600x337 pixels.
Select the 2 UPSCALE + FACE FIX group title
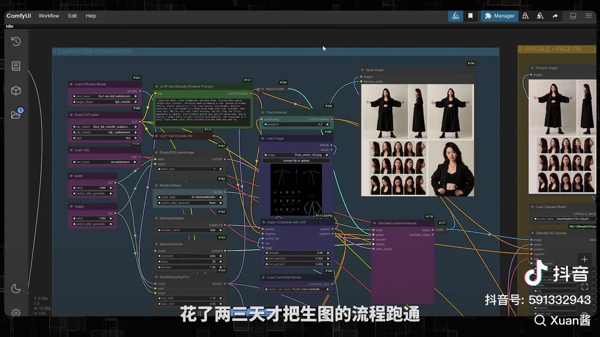(x=549, y=49)
